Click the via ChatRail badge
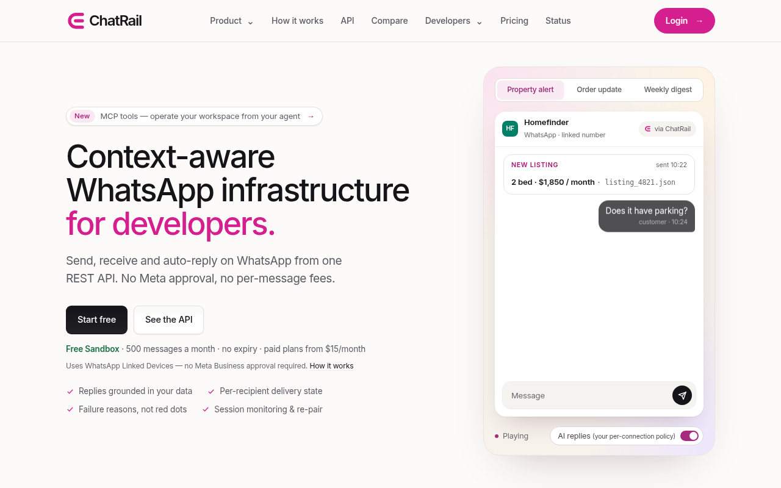781x488 pixels. [x=668, y=129]
